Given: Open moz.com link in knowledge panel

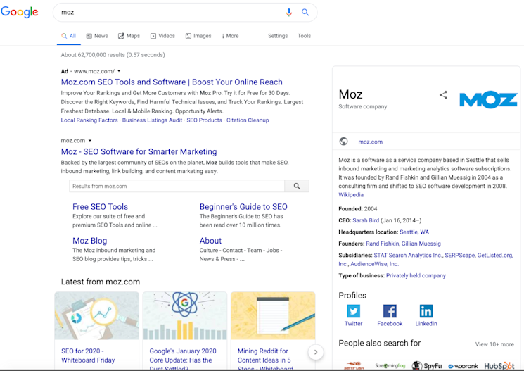Looking at the screenshot, I should point(370,142).
